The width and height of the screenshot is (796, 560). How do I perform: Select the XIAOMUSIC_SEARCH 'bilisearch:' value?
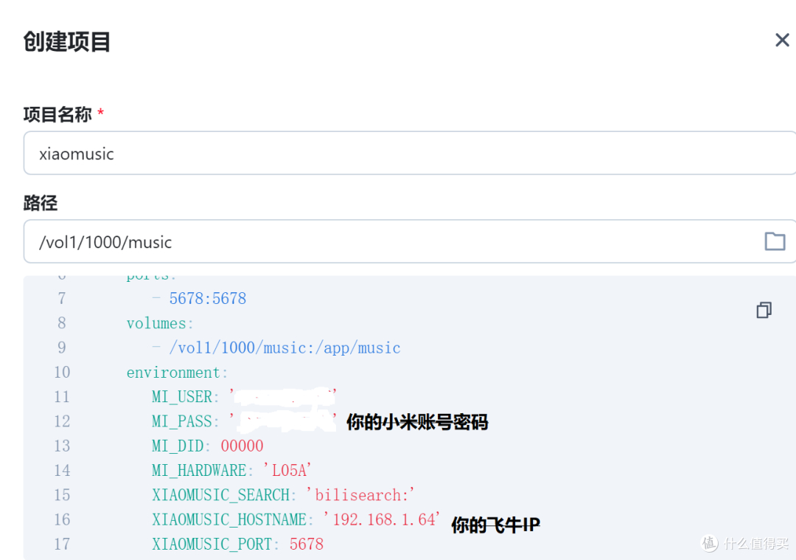click(359, 494)
